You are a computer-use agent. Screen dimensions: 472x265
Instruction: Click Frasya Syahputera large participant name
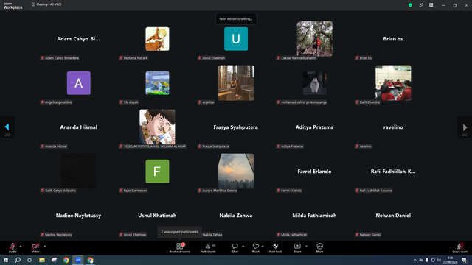pyautogui.click(x=236, y=127)
